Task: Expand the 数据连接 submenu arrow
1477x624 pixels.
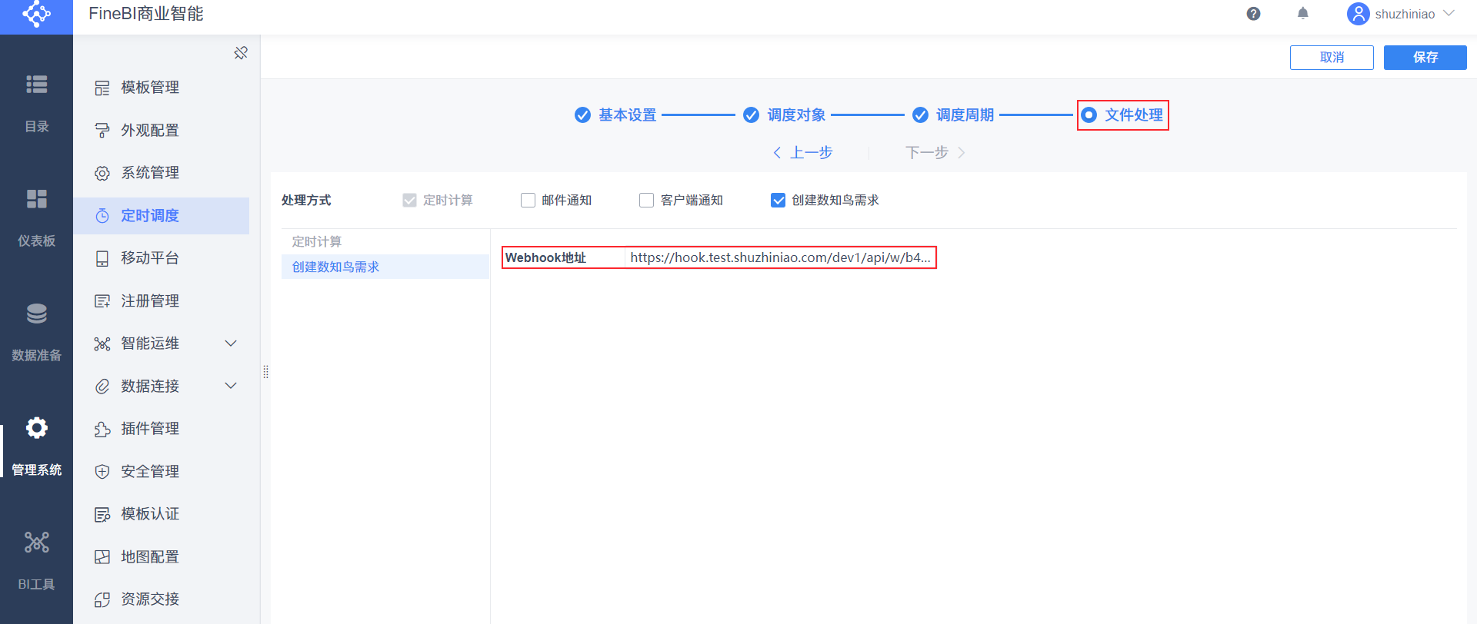Action: [231, 386]
